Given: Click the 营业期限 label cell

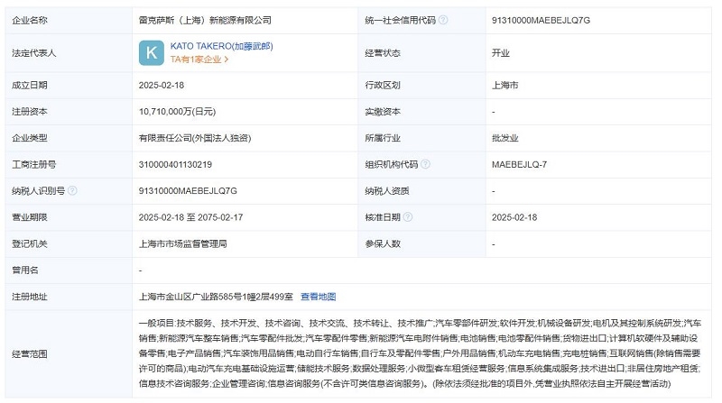Looking at the screenshot, I should (x=69, y=217).
